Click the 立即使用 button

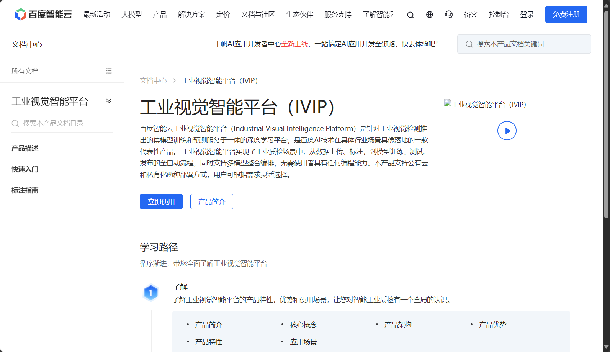coord(161,201)
